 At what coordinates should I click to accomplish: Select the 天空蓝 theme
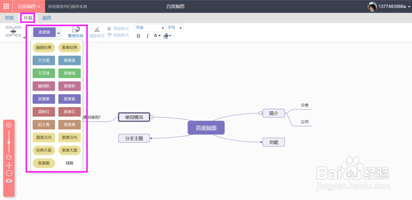44,60
